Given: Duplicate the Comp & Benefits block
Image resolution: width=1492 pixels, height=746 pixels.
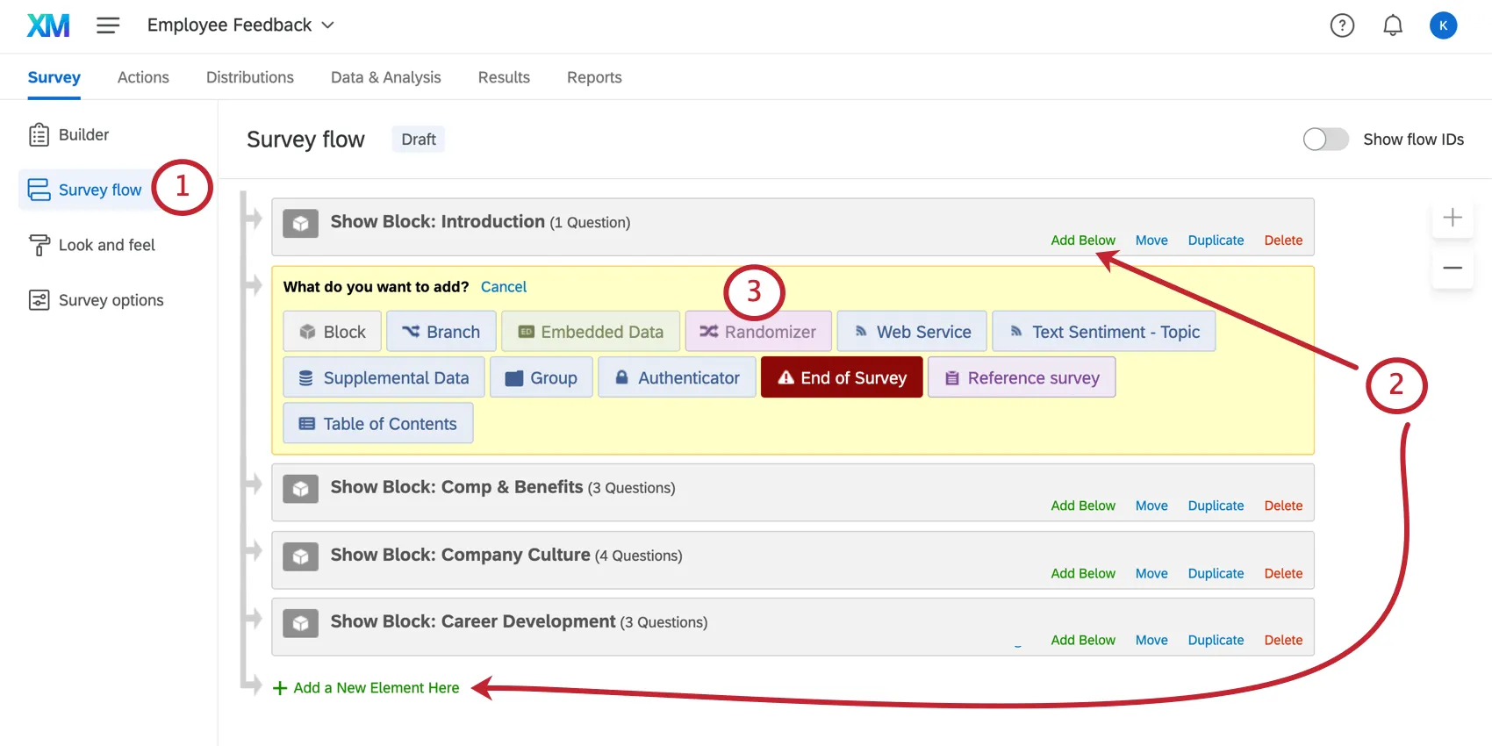Looking at the screenshot, I should (1216, 506).
